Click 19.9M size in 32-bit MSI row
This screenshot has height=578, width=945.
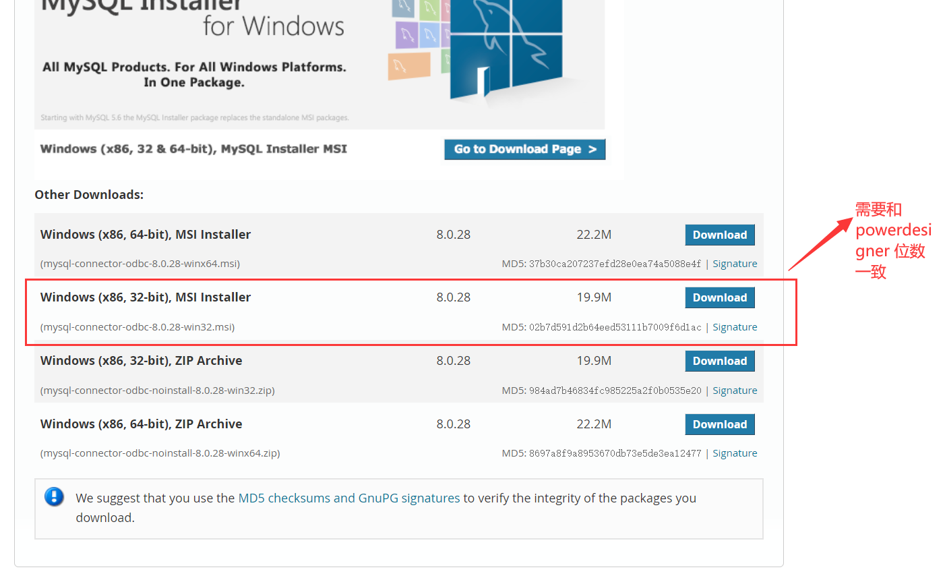pos(594,297)
